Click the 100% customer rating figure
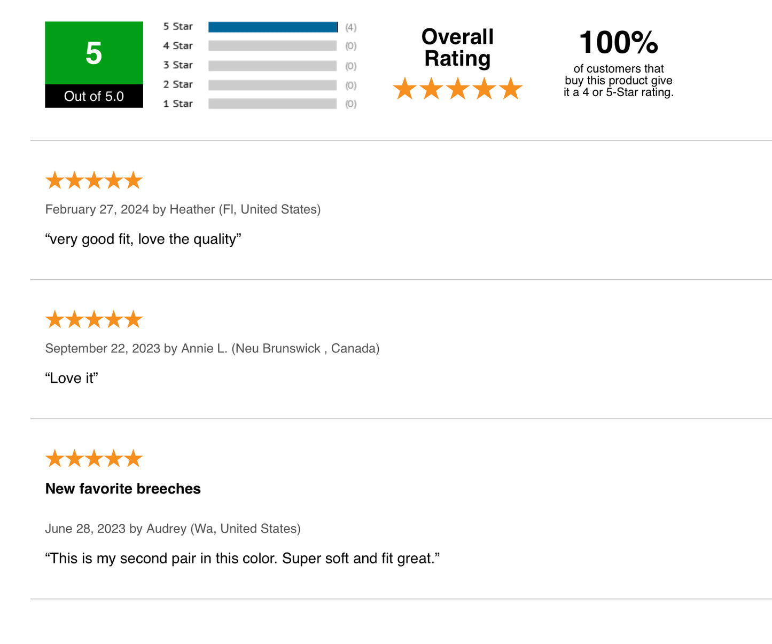 pos(619,43)
